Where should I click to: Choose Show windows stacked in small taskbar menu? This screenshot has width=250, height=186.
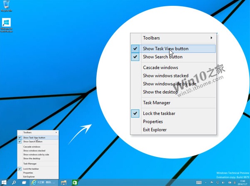tap(38, 151)
